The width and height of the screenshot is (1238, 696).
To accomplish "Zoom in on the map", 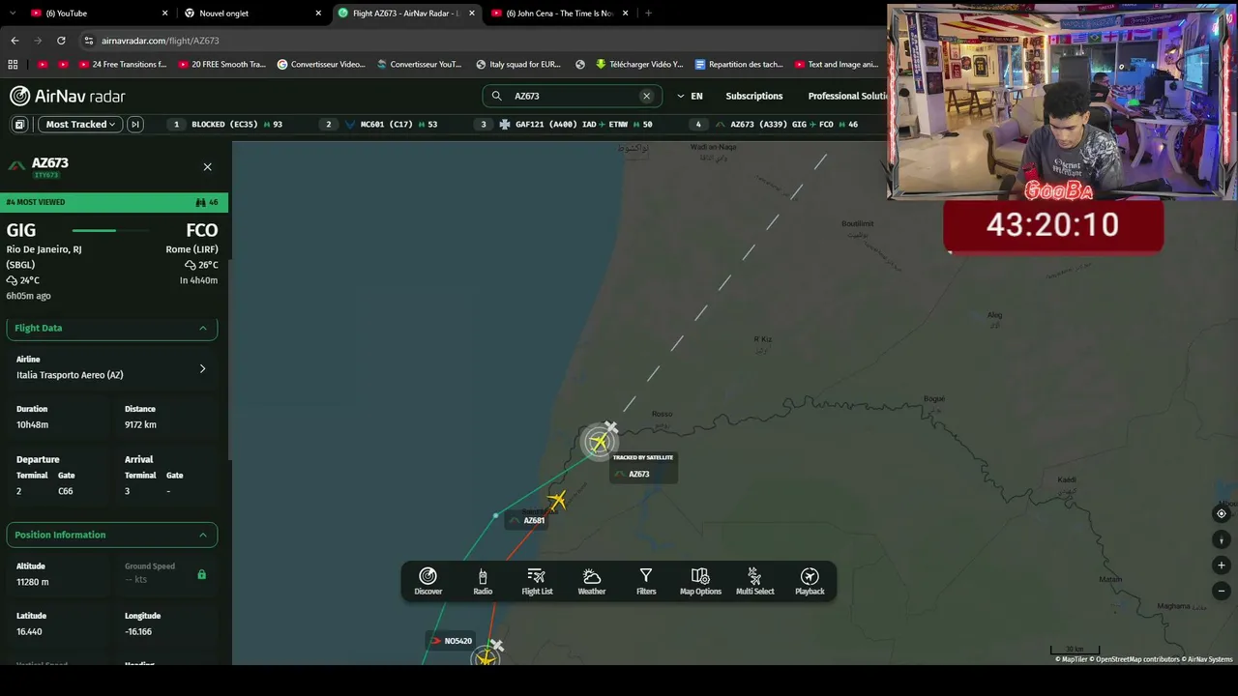I will coord(1222,565).
